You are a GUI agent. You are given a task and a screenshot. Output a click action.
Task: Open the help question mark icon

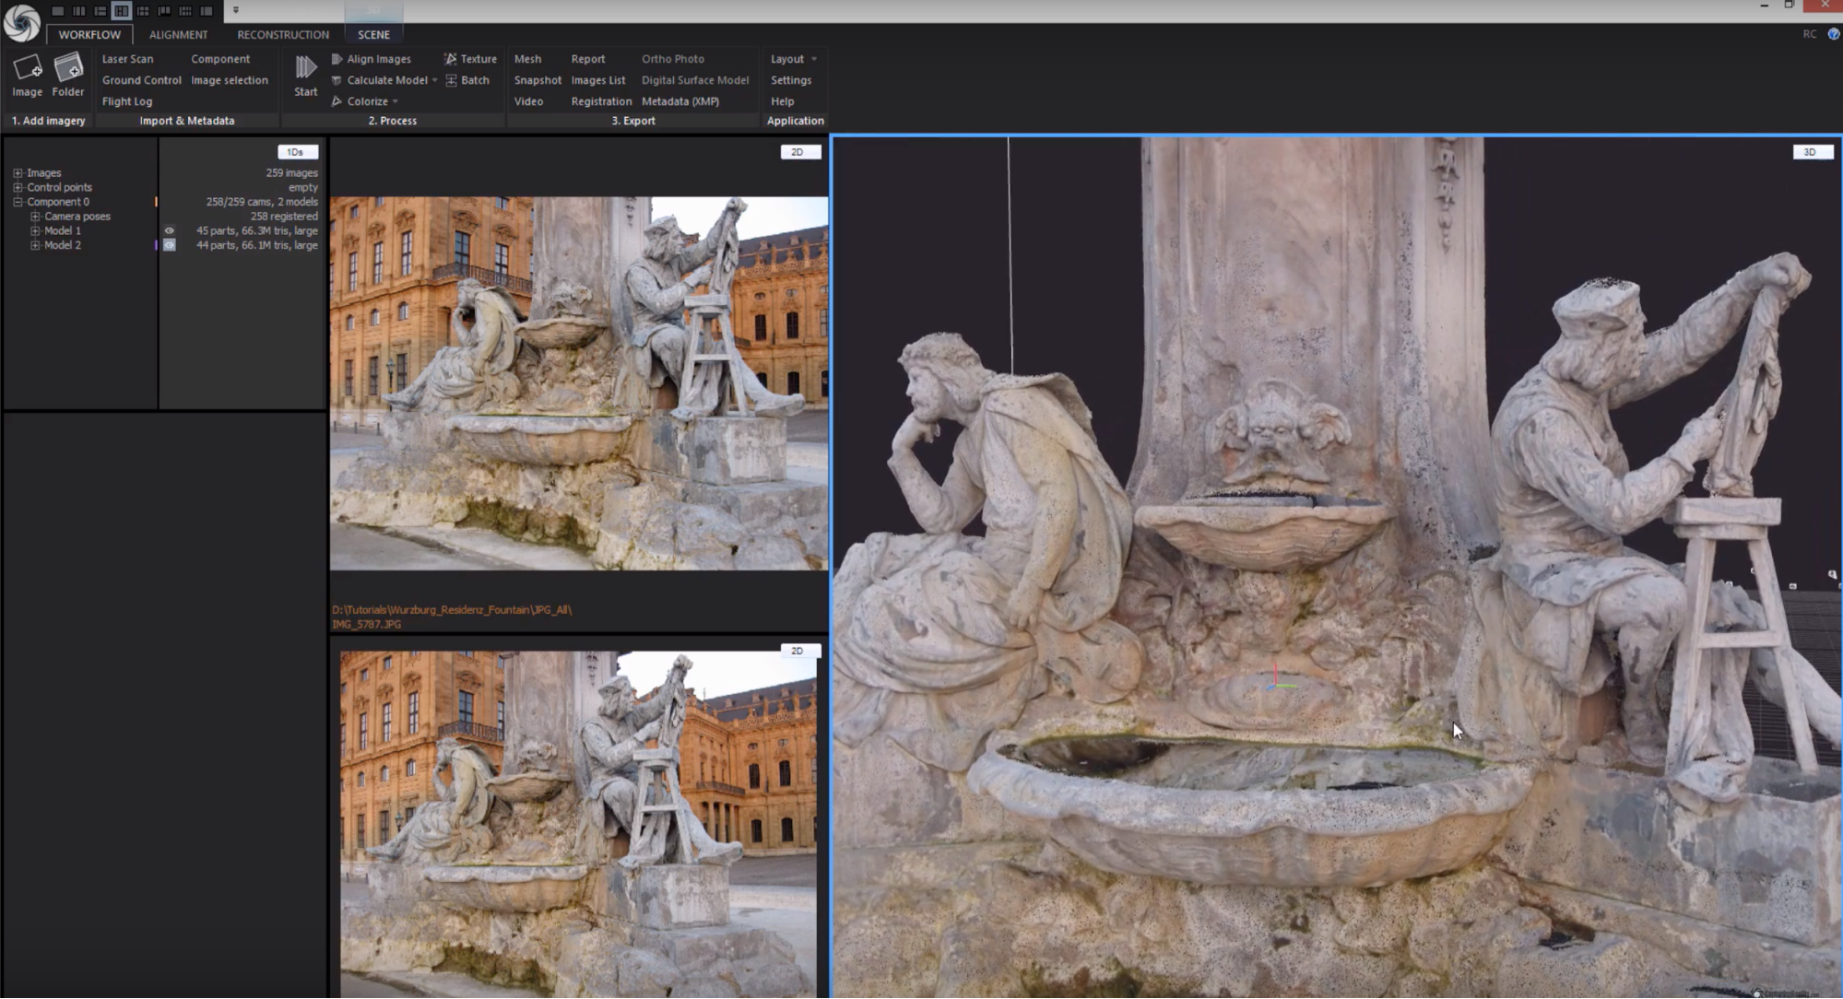1834,34
